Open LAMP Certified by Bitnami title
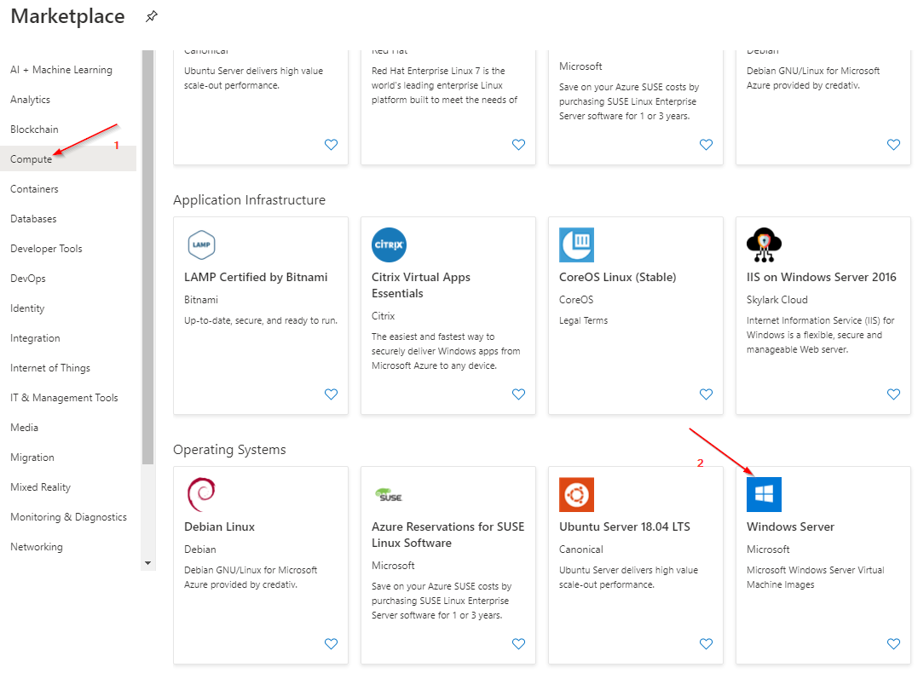The width and height of the screenshot is (918, 679). pyautogui.click(x=256, y=278)
